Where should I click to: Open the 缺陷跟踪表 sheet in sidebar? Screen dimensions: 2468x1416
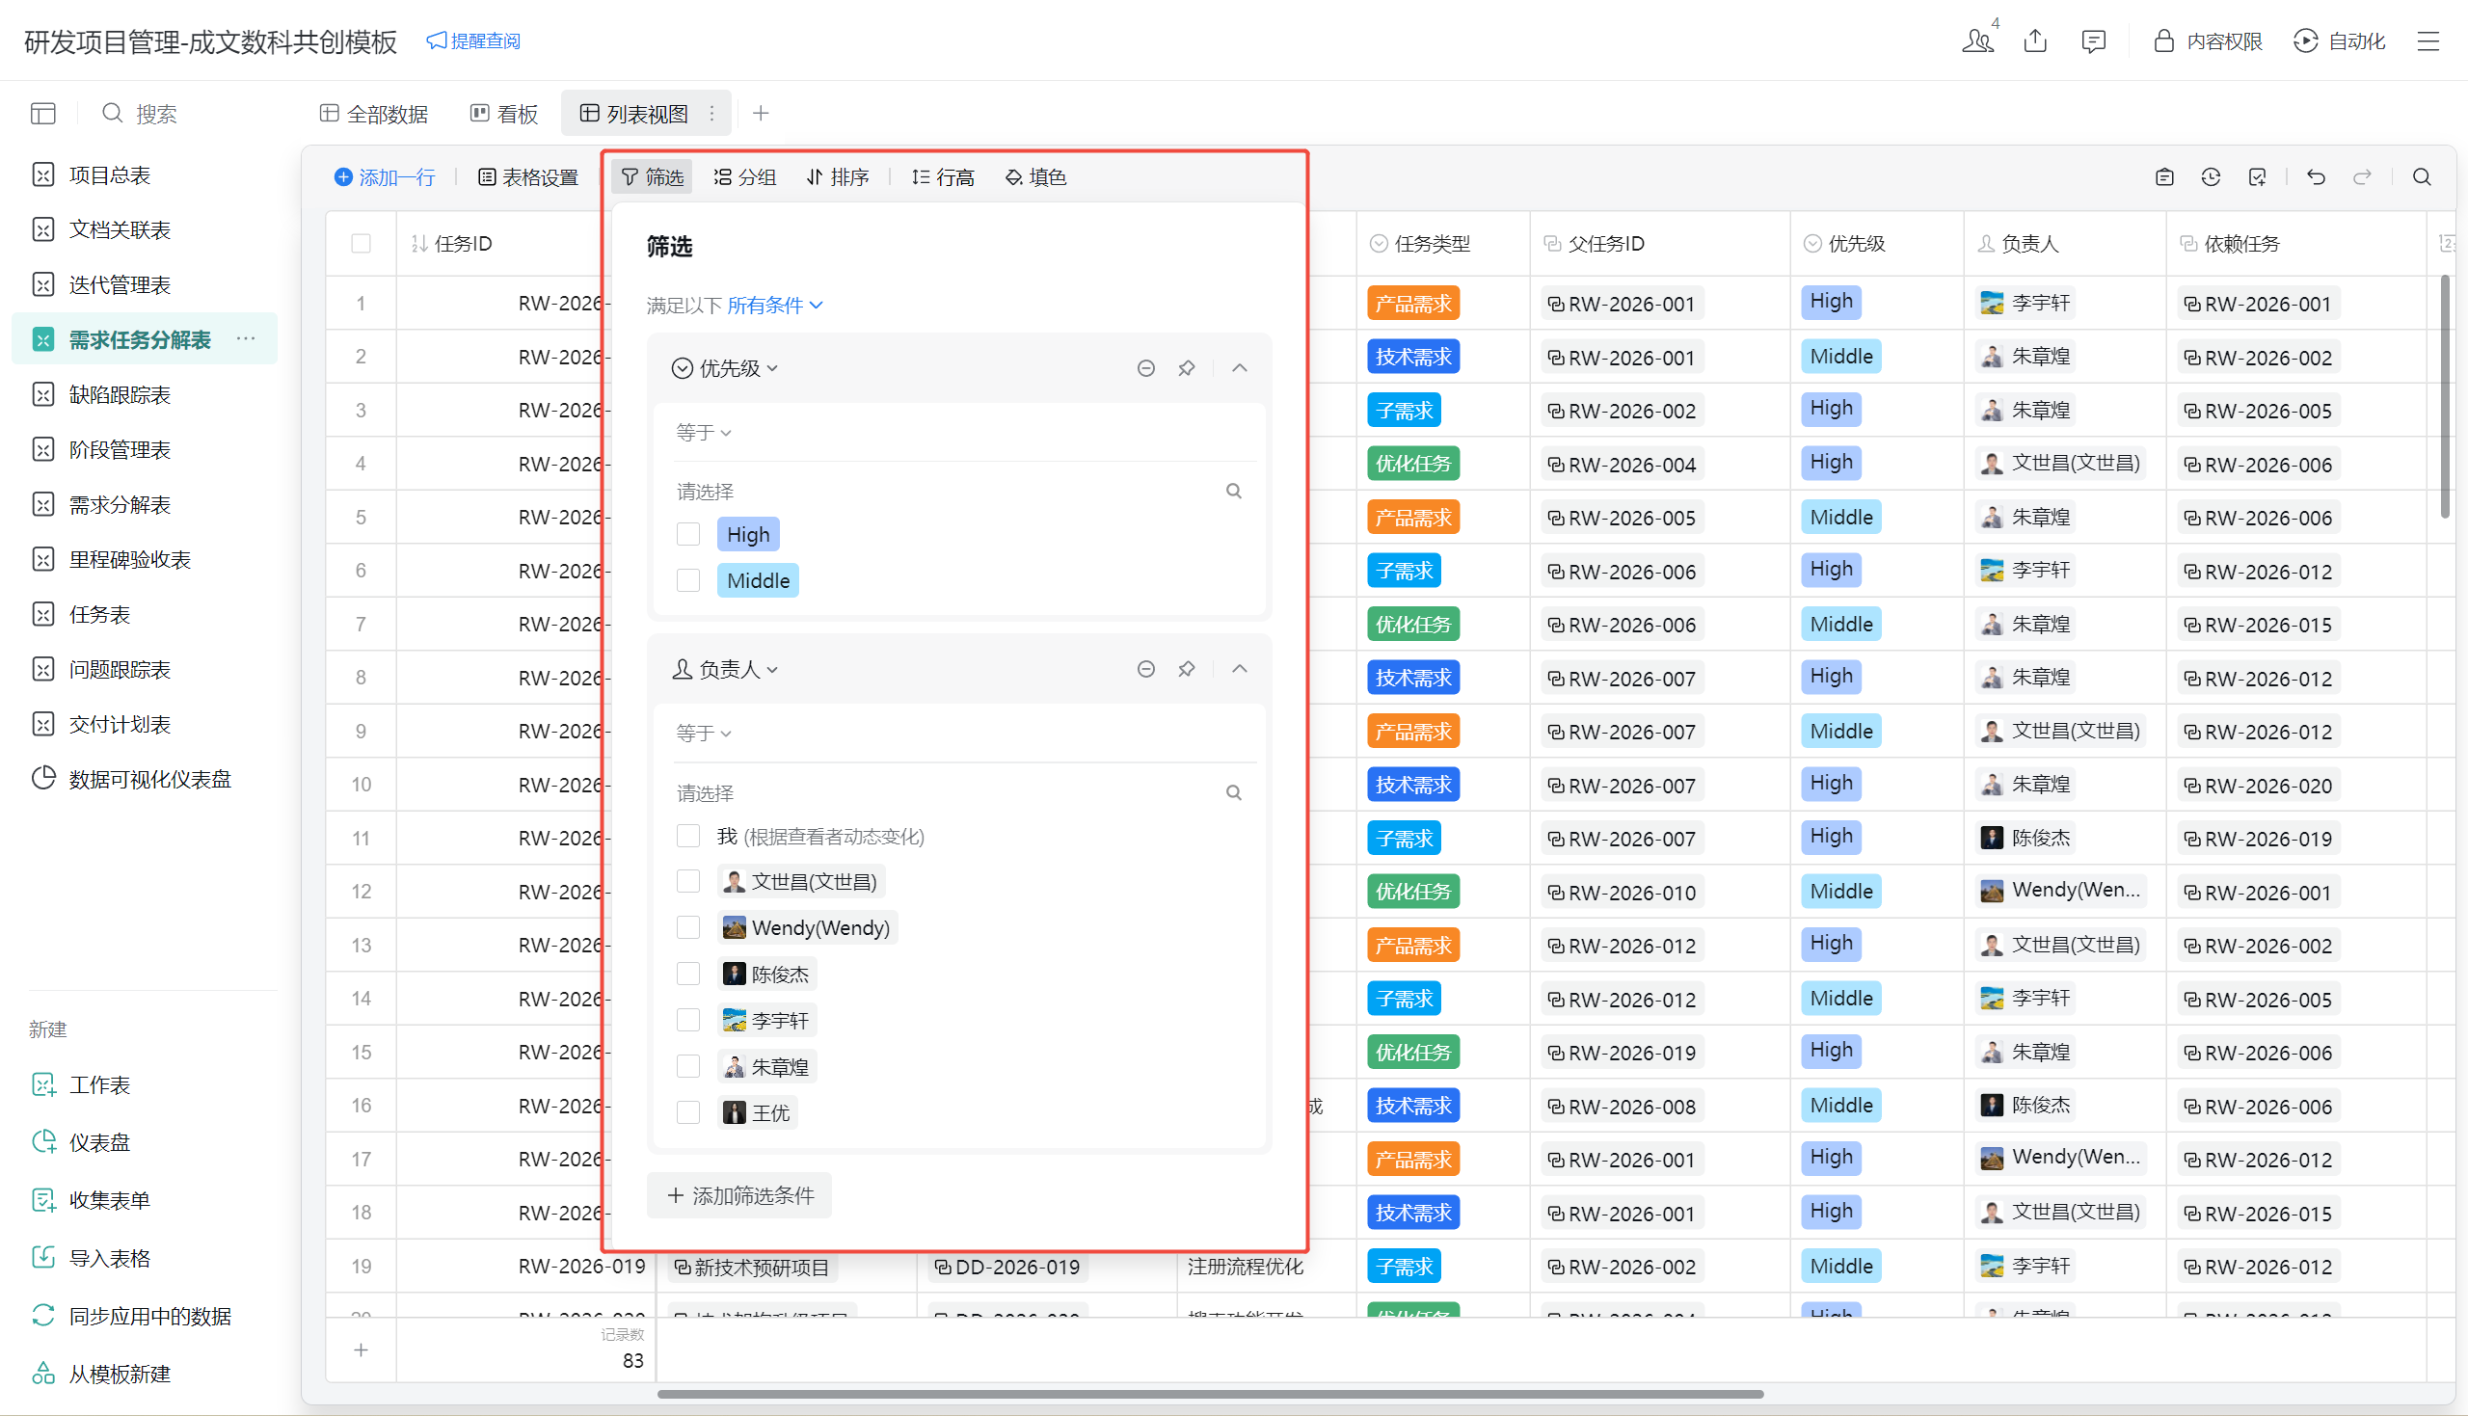click(x=120, y=395)
